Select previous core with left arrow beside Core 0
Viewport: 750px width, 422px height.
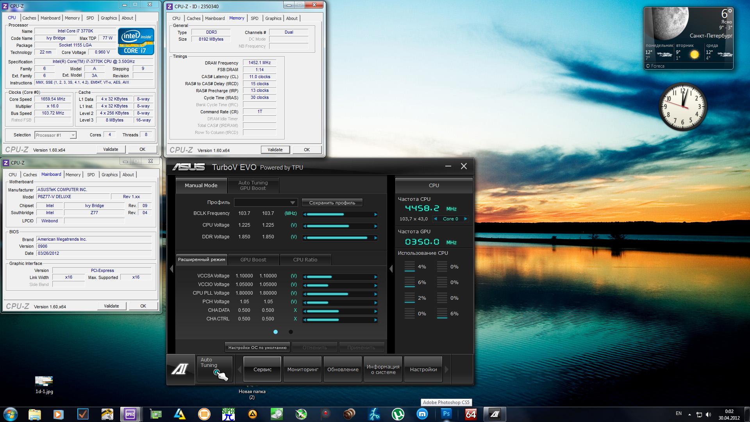click(435, 219)
